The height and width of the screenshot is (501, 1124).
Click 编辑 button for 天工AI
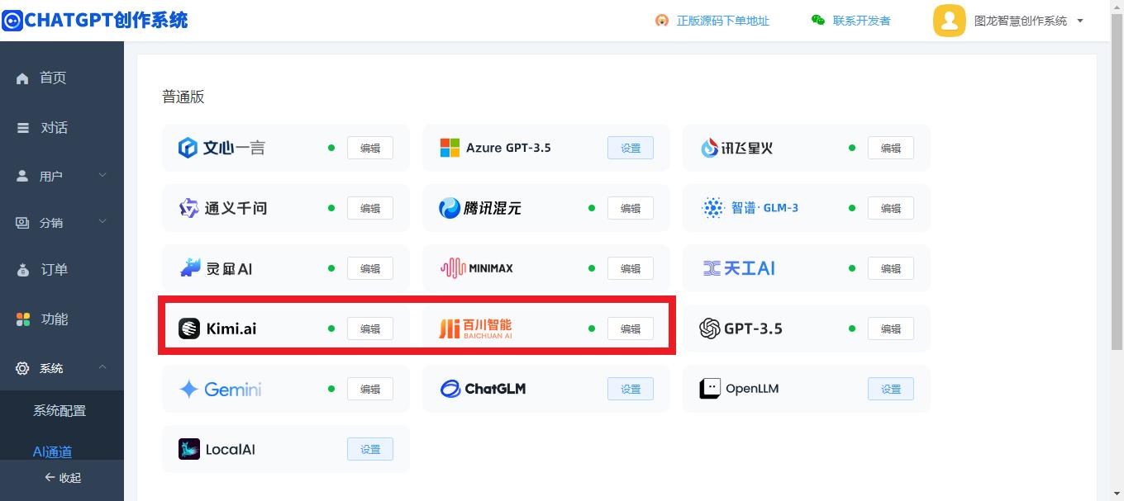pyautogui.click(x=891, y=268)
